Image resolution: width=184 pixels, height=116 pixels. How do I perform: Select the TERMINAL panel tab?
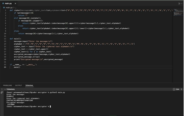coord(29,85)
